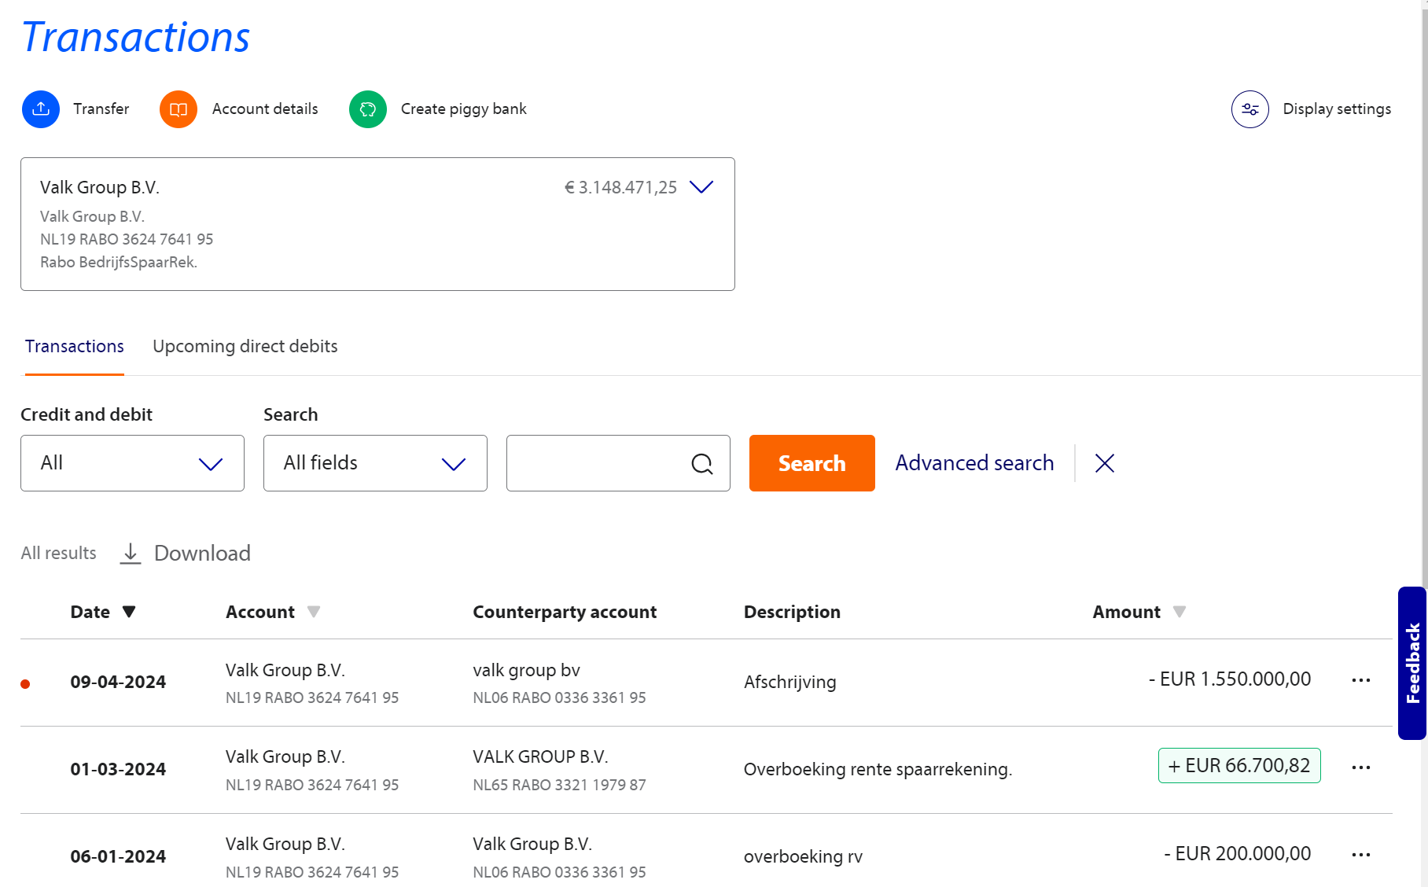
Task: Sort transactions by Amount column arrow
Action: click(x=1179, y=612)
